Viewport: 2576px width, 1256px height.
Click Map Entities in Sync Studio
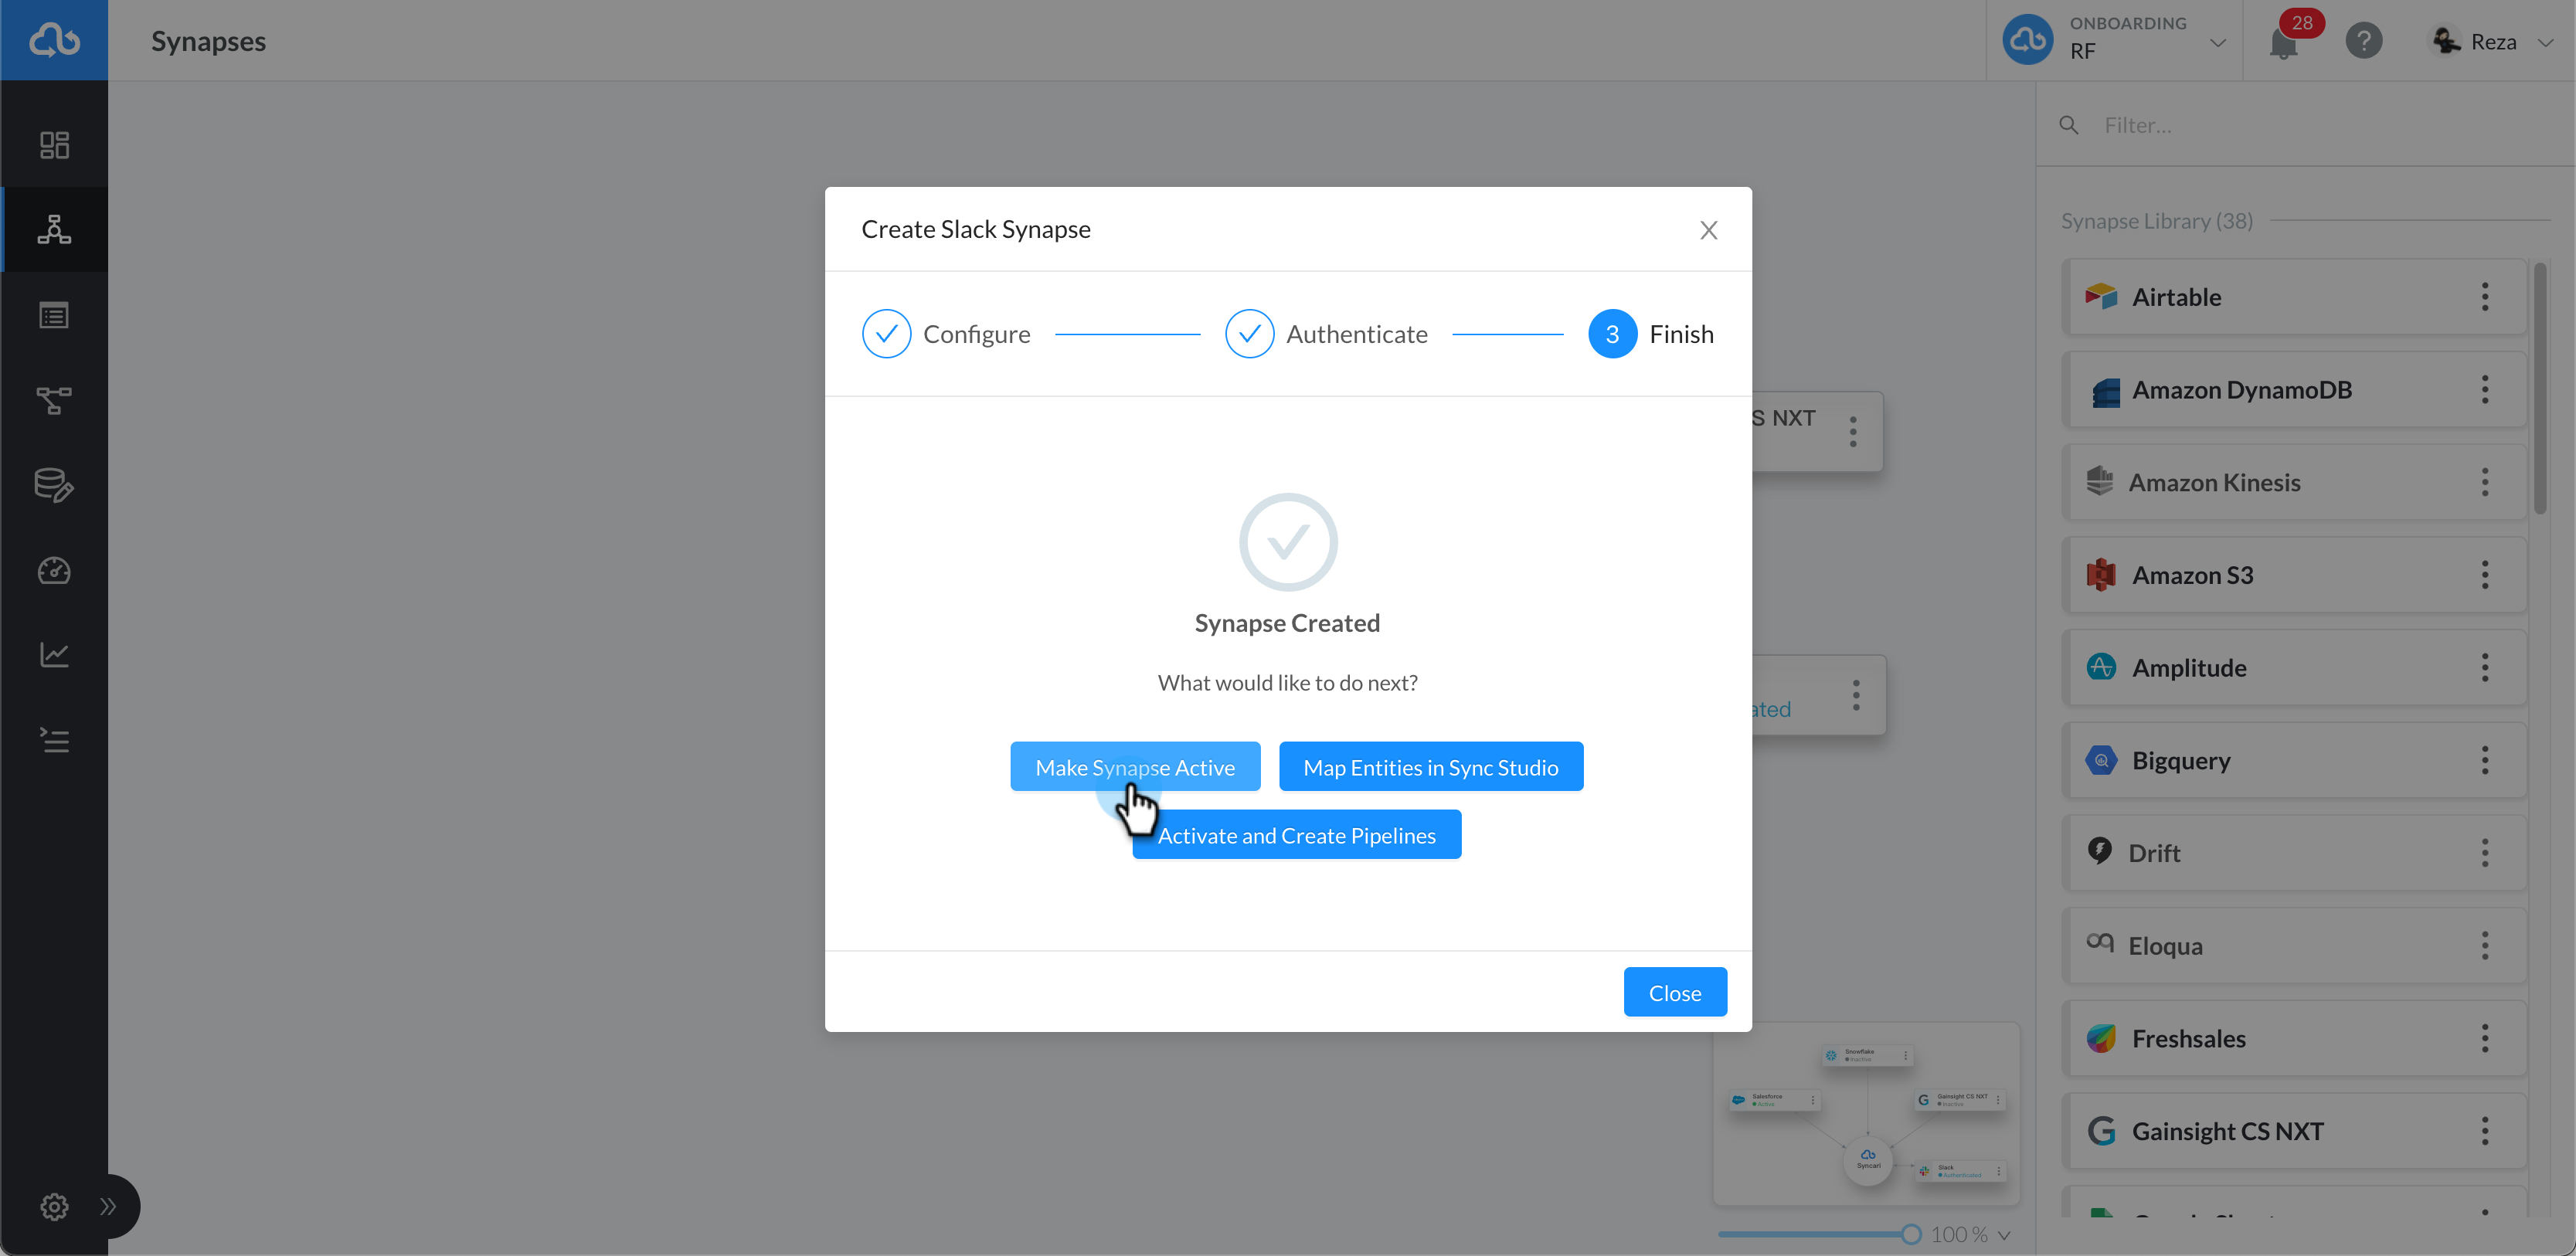coord(1431,767)
